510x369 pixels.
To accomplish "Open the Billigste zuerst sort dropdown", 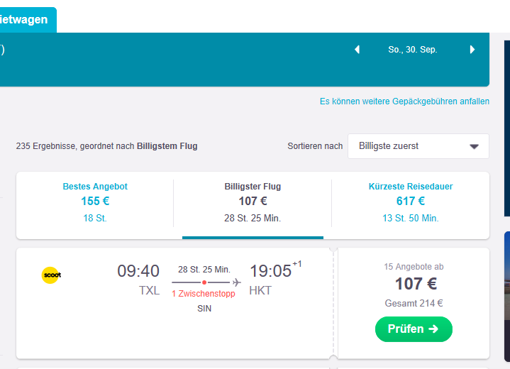I will tap(418, 146).
